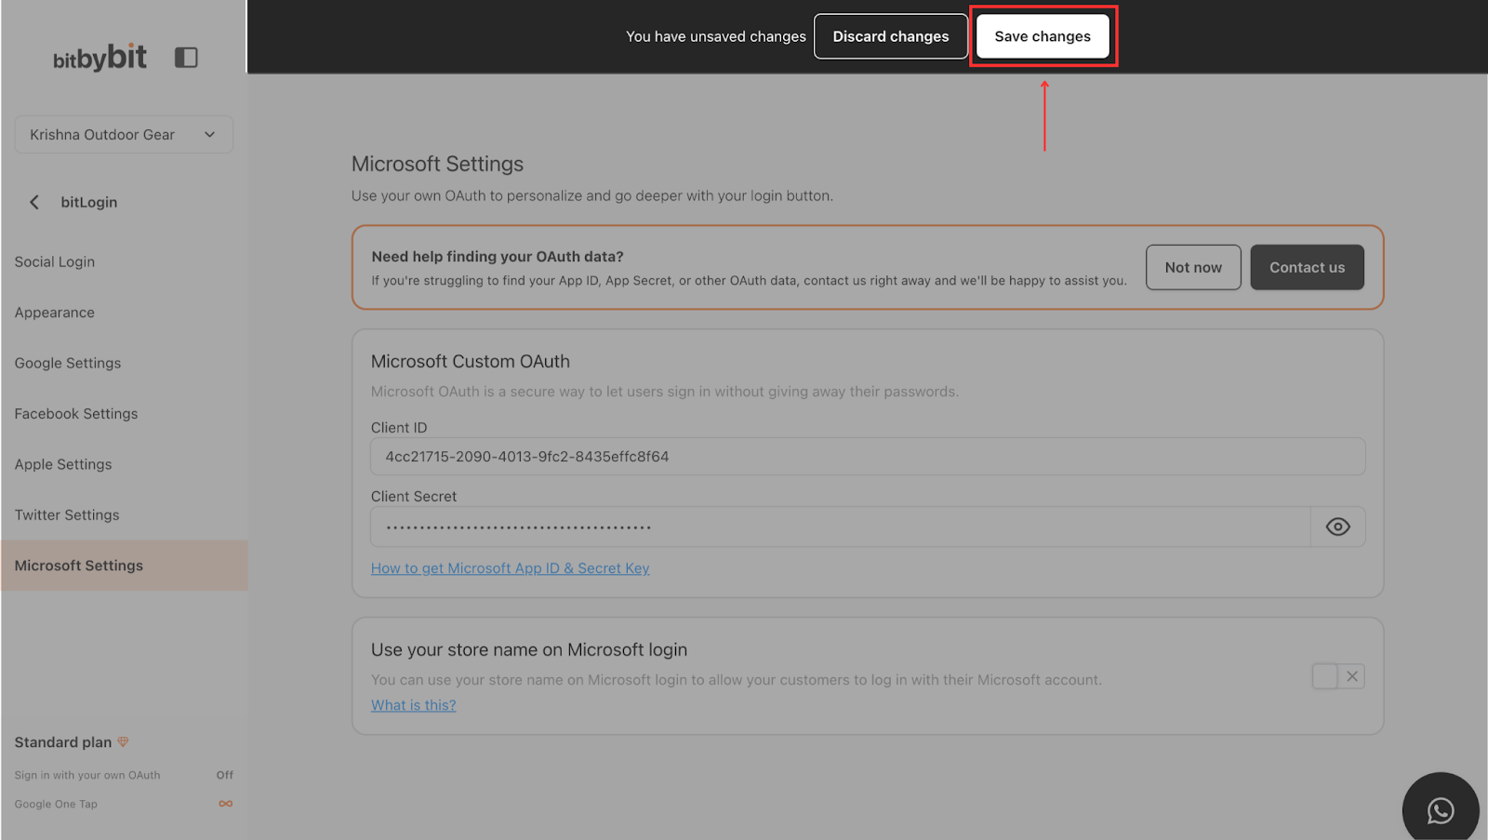Click the Client ID input field
Screen dimensions: 1488x840
click(868, 457)
